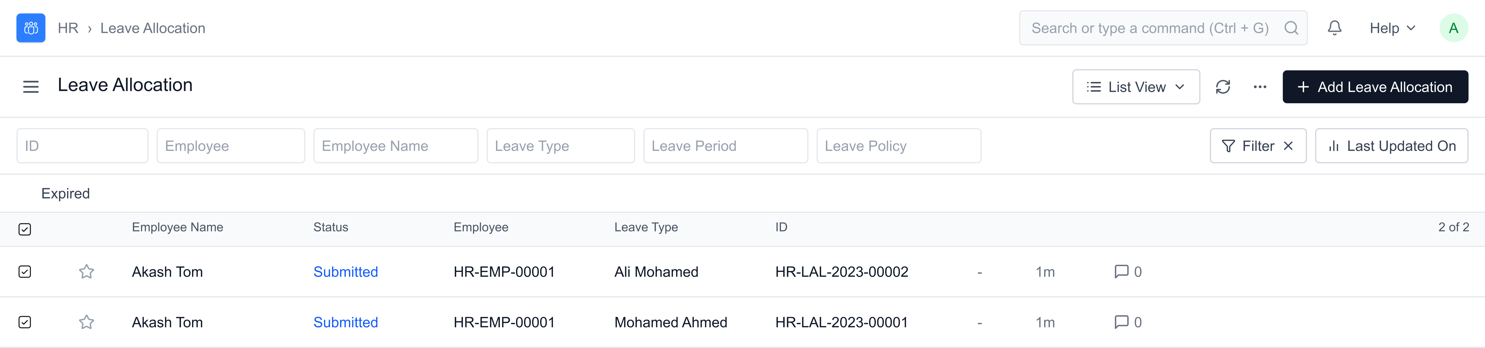Uncheck the HR-LAL-2023-00002 row checkbox
Viewport: 1485px width, 348px height.
(x=25, y=272)
